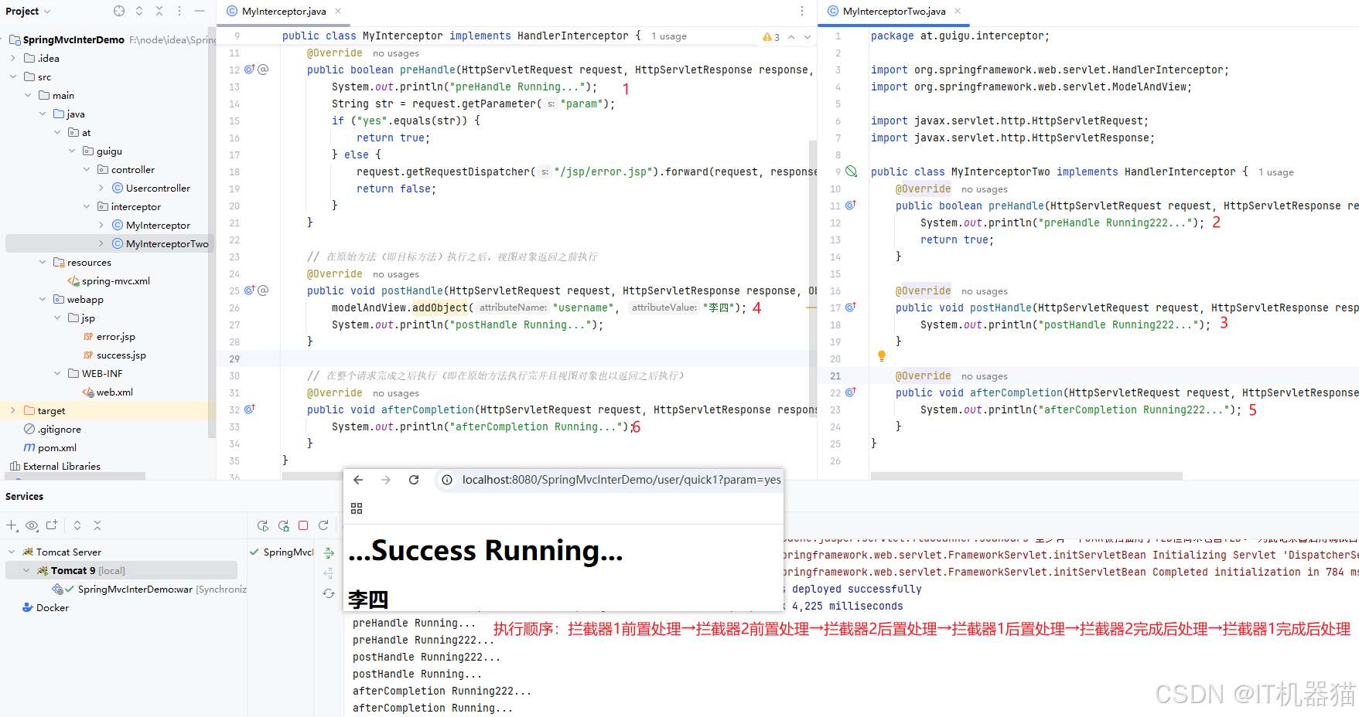Open browser apps grid icon
This screenshot has height=717, width=1359.
tap(357, 508)
